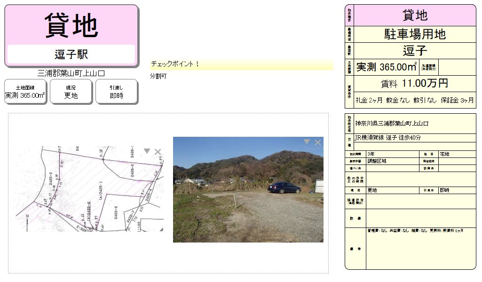Click the 駐車場用地 cell in info table
This screenshot has width=482, height=282.
coord(414,34)
